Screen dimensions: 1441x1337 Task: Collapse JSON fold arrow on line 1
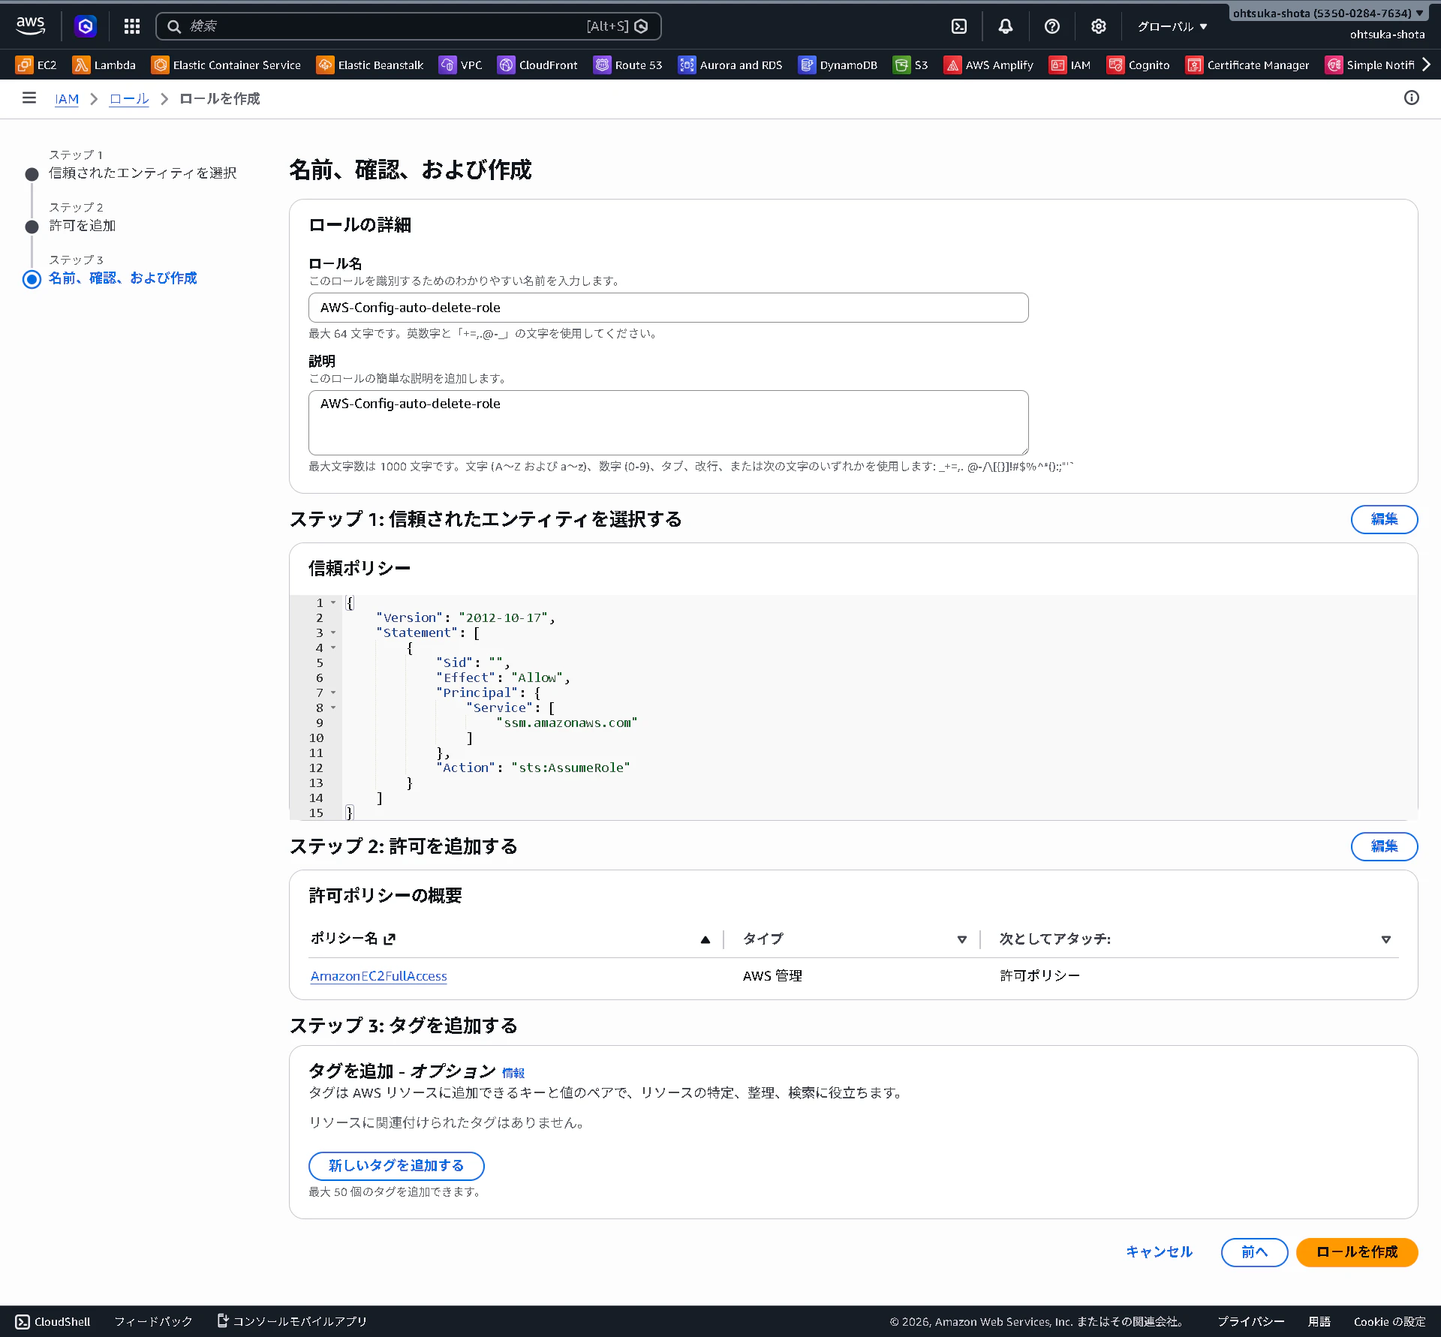333,602
